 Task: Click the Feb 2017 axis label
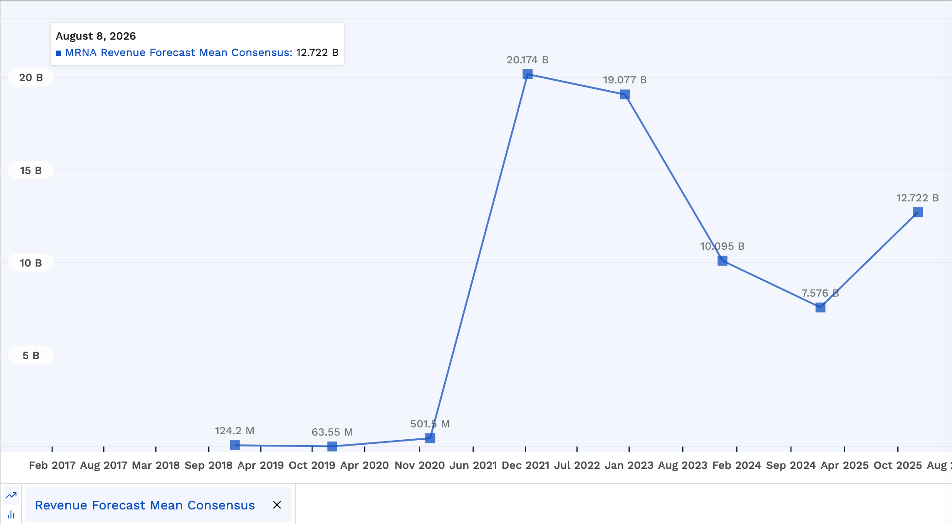pyautogui.click(x=52, y=465)
